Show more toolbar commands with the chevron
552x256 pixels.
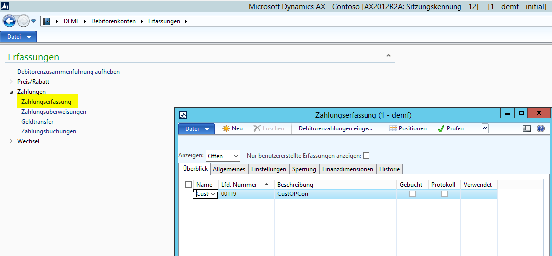(485, 128)
